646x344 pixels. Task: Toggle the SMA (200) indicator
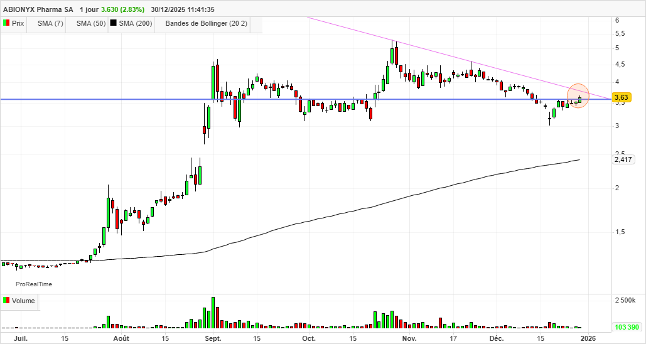131,23
